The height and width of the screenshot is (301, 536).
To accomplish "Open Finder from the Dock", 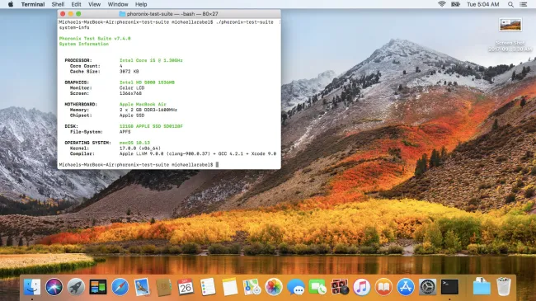I will coord(32,287).
